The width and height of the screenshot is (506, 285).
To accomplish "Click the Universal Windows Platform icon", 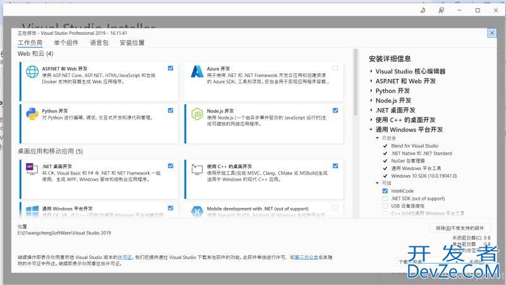I will pyautogui.click(x=32, y=211).
